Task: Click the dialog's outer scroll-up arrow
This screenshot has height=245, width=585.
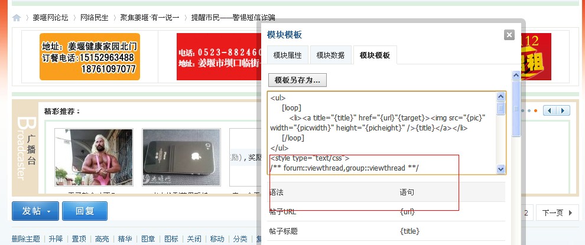Action: click(516, 76)
